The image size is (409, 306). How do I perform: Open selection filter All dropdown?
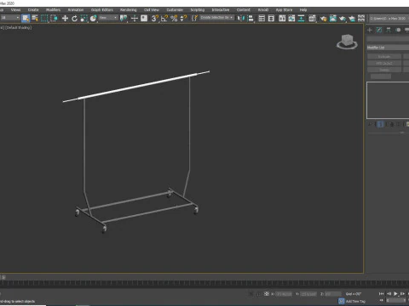[x=10, y=18]
